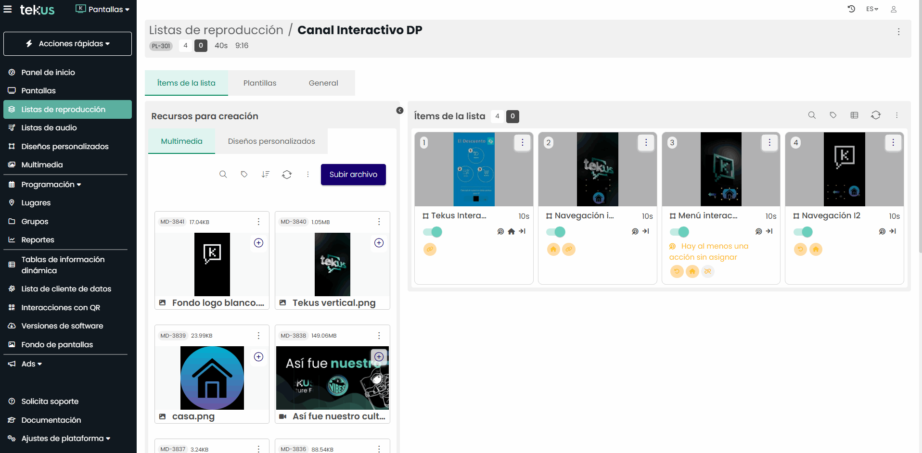This screenshot has width=922, height=453.
Task: Toggle the switch on Menú interac item
Action: click(x=679, y=232)
